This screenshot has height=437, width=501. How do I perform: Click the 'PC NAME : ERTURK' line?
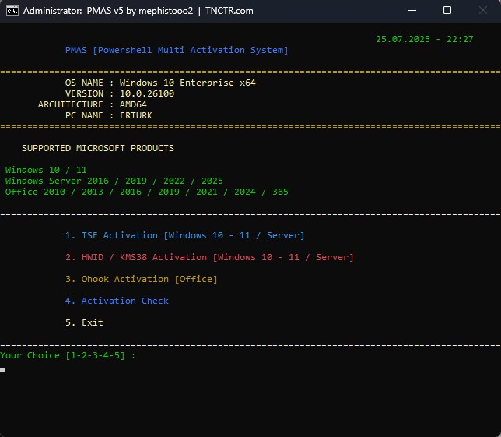tap(109, 115)
